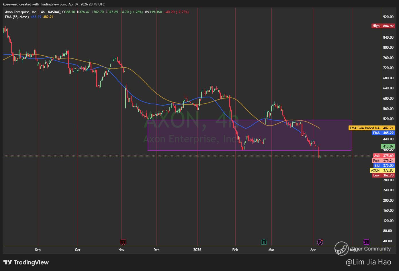Click the 640.00 price axis value
This screenshot has width=399, height=271.
coord(388,88)
